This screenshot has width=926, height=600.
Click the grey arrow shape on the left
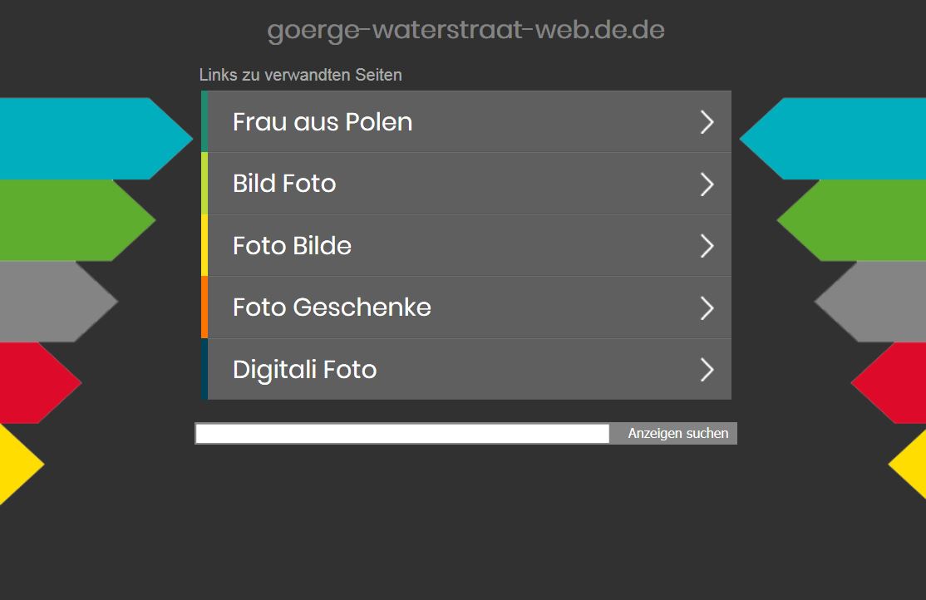click(x=50, y=302)
